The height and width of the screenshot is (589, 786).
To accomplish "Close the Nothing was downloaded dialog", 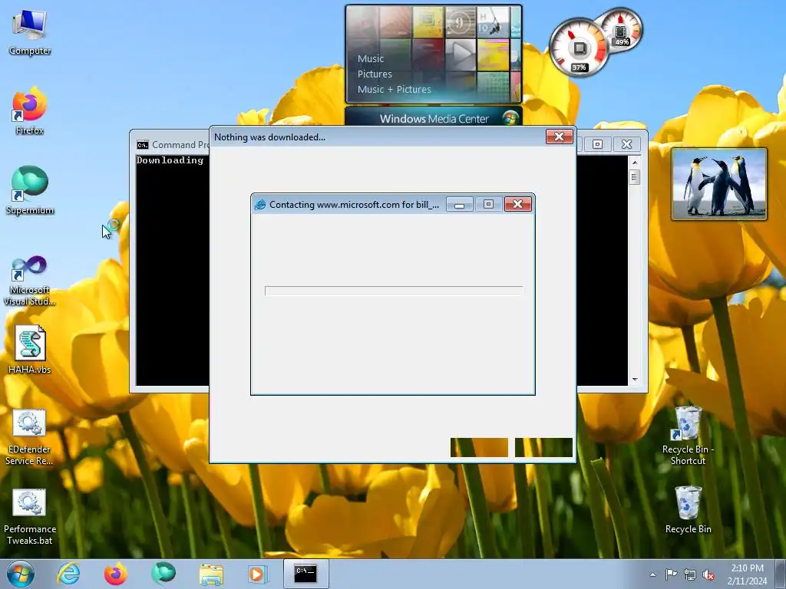I will click(559, 137).
